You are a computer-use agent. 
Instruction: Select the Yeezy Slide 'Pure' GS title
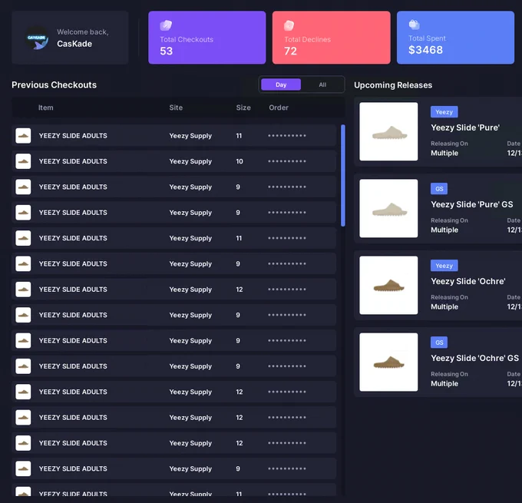pos(472,204)
